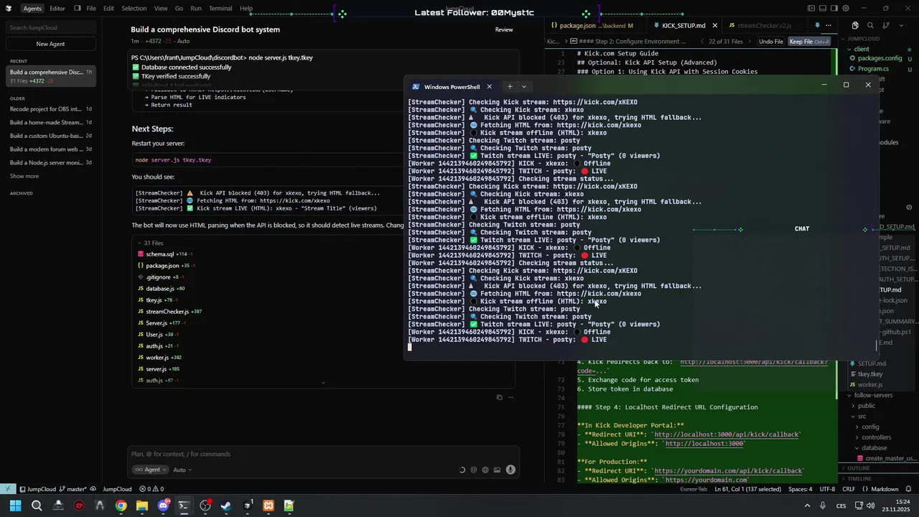Open the Terminal menu

220,9
